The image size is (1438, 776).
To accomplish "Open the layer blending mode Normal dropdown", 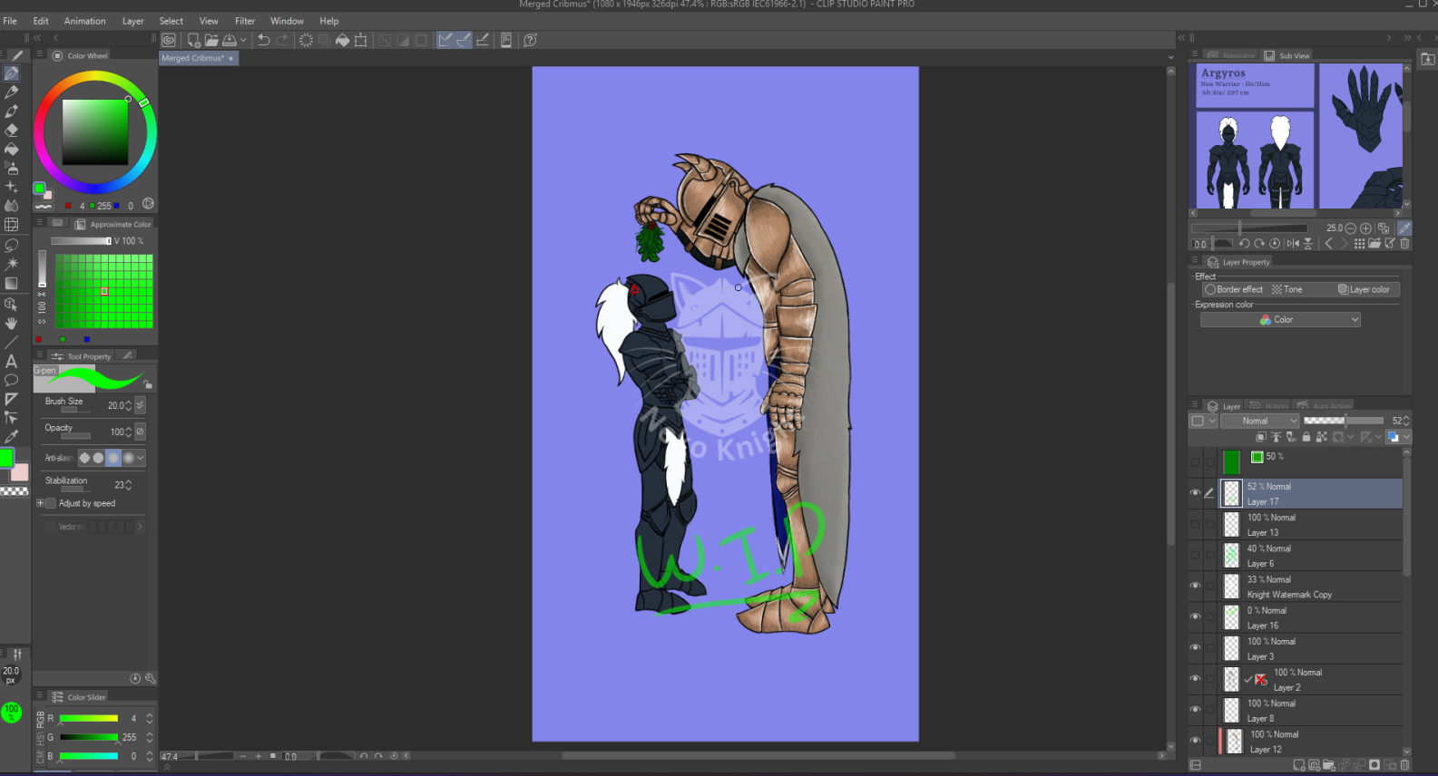I will pos(1260,421).
